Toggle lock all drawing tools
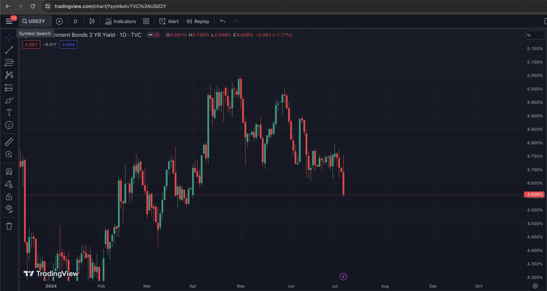 click(9, 197)
